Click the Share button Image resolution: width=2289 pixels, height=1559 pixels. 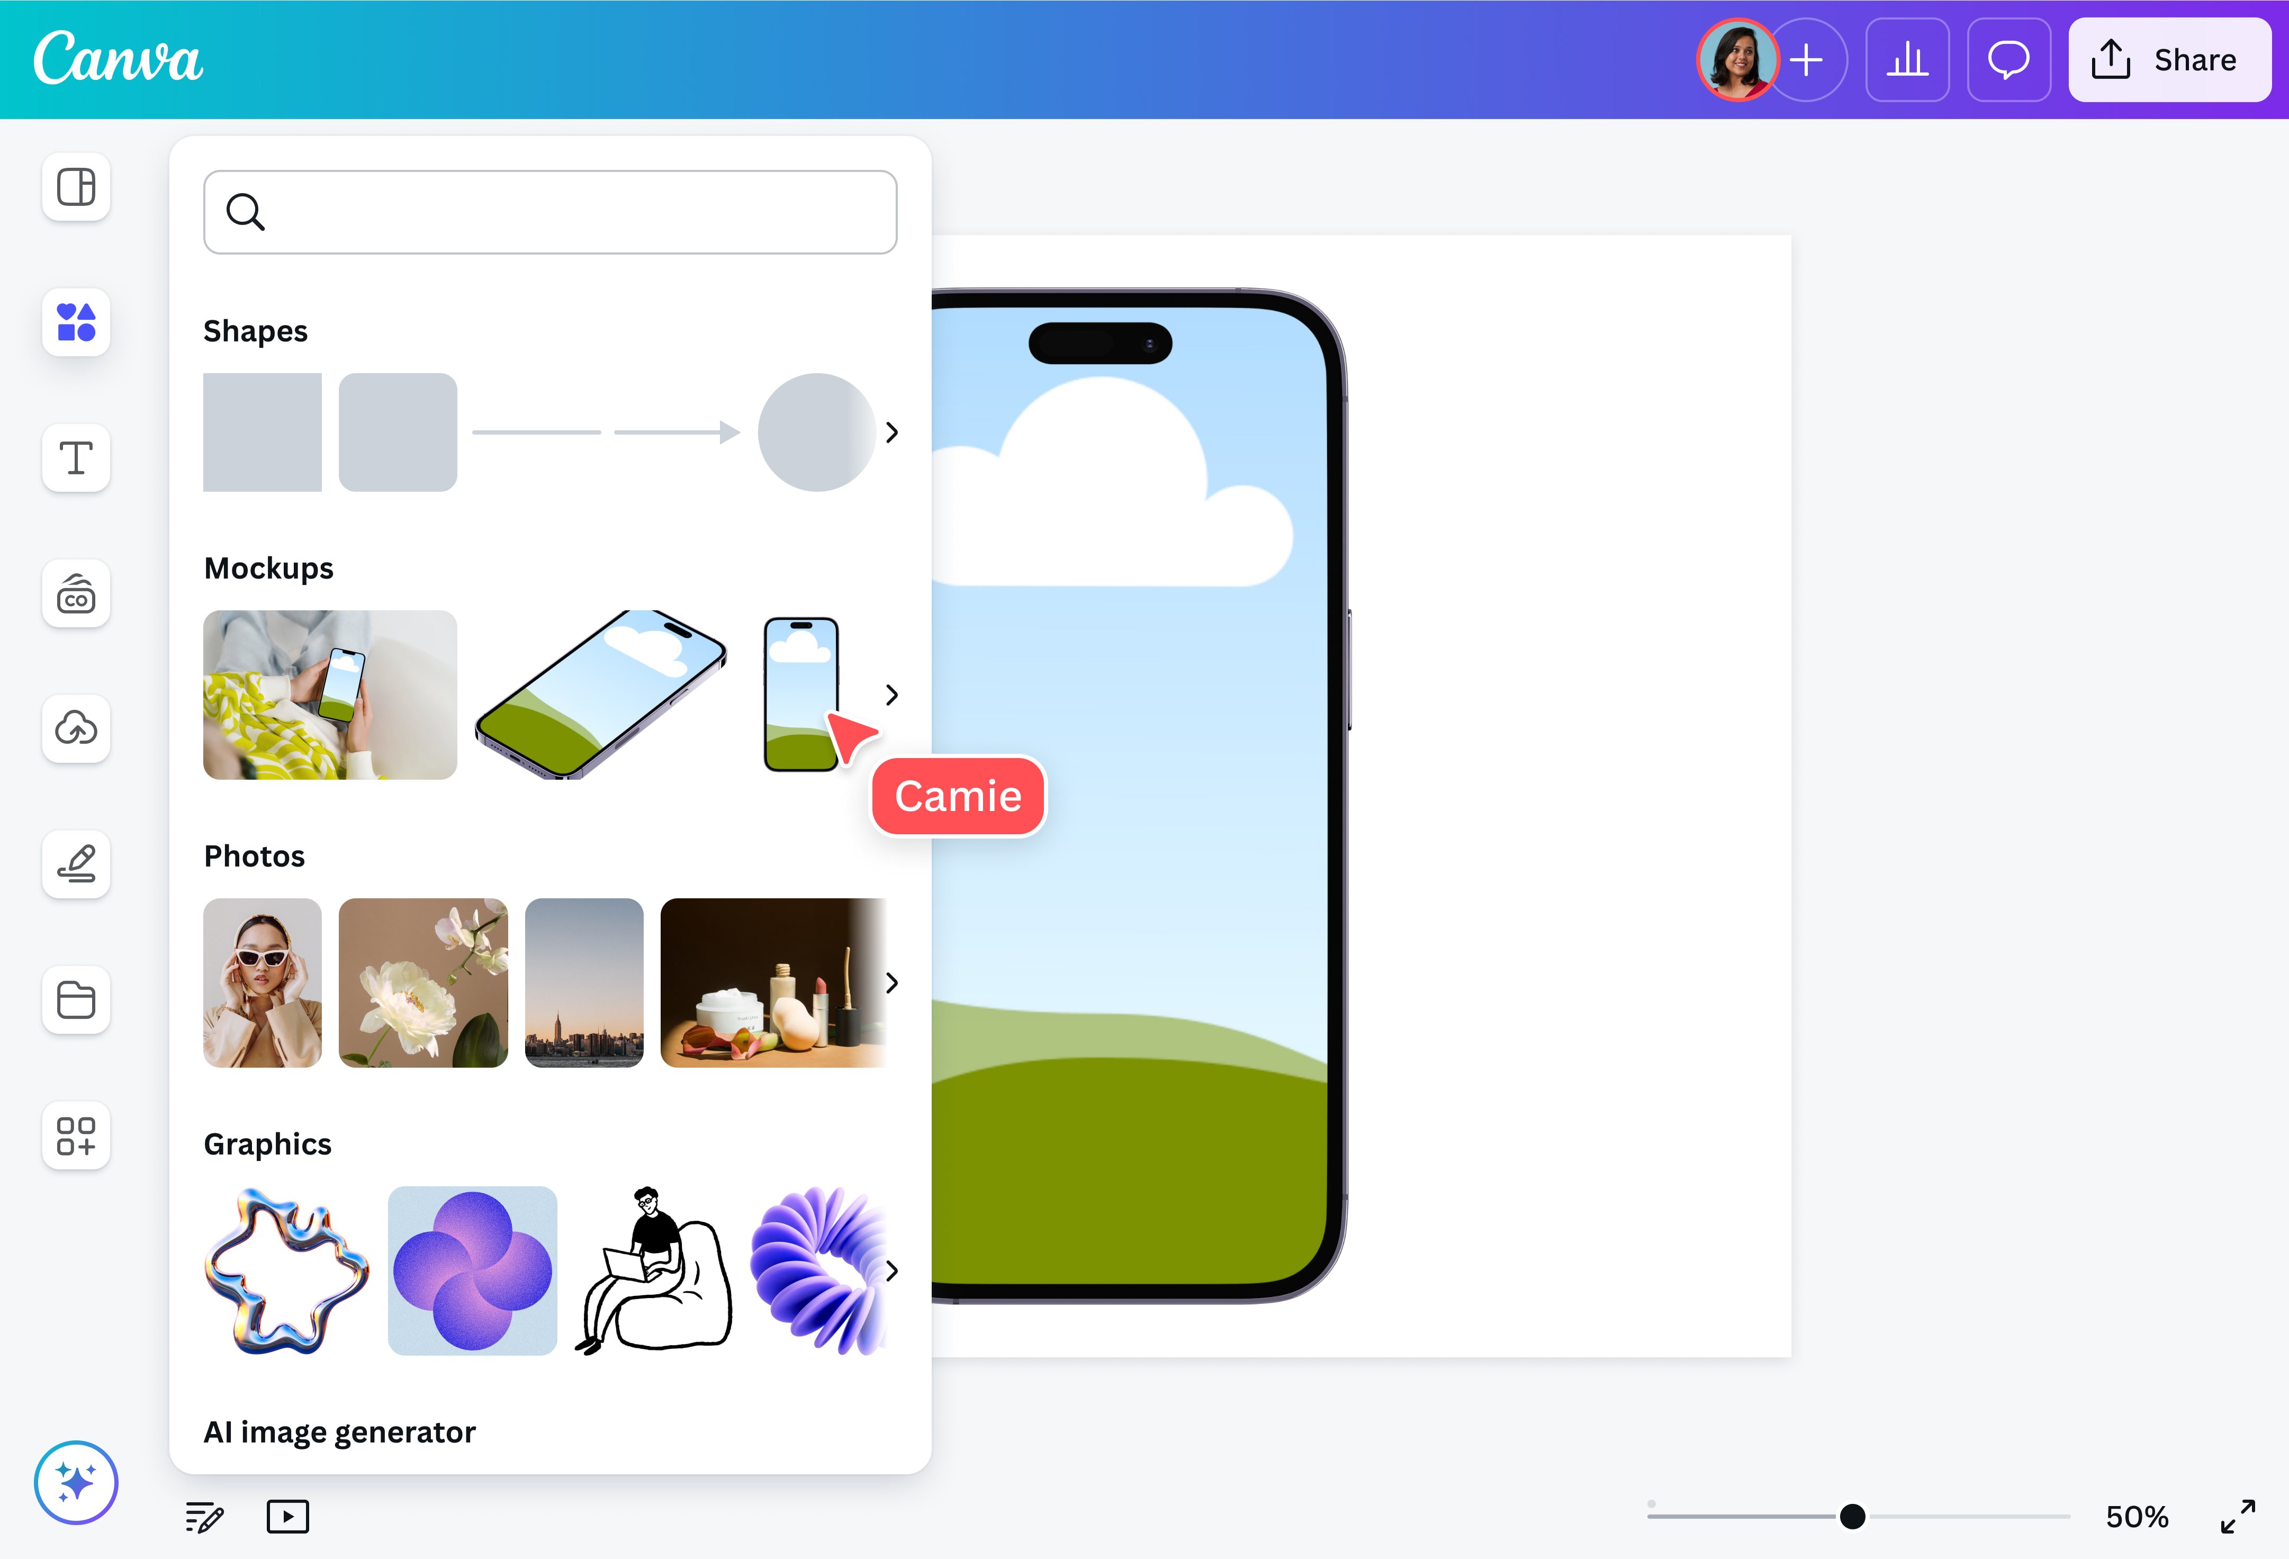2169,60
